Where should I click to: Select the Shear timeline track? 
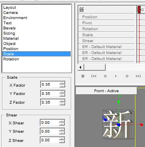coord(106,41)
